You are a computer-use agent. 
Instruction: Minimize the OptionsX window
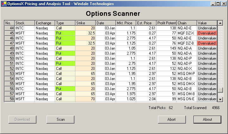point(213,4)
